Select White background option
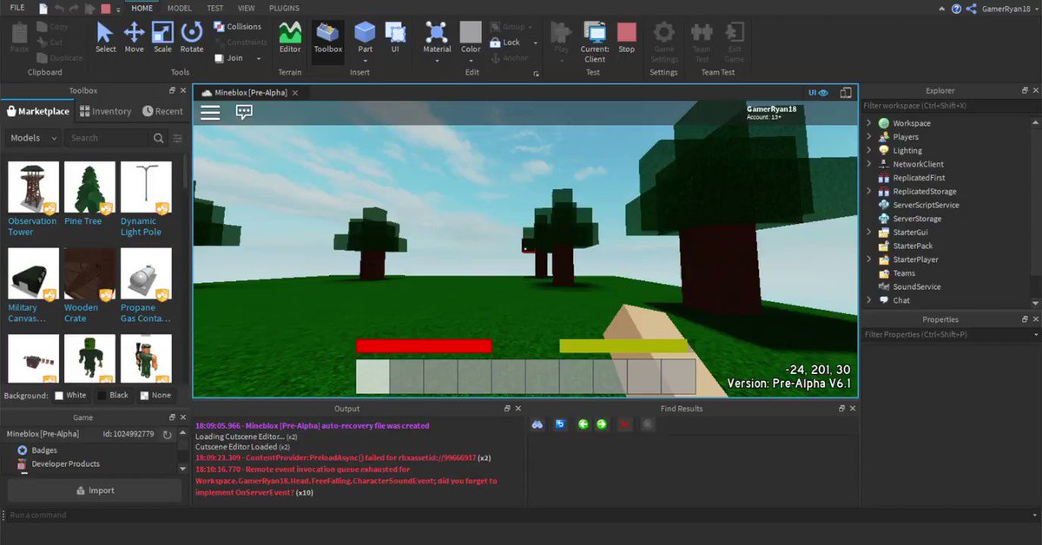Image resolution: width=1042 pixels, height=545 pixels. (70, 395)
